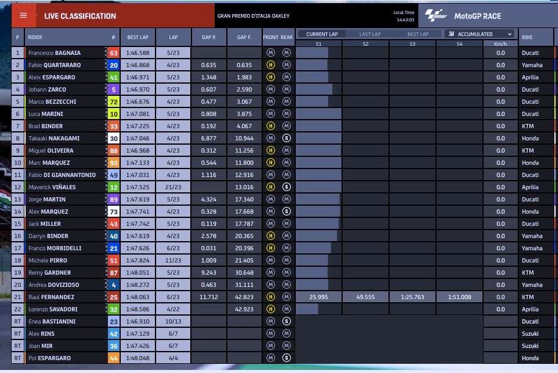
Task: Click Bezzecchi's yellow number 72 badge
Action: coord(113,102)
